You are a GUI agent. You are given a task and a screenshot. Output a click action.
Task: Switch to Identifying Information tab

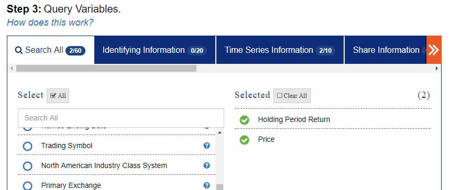pos(155,50)
